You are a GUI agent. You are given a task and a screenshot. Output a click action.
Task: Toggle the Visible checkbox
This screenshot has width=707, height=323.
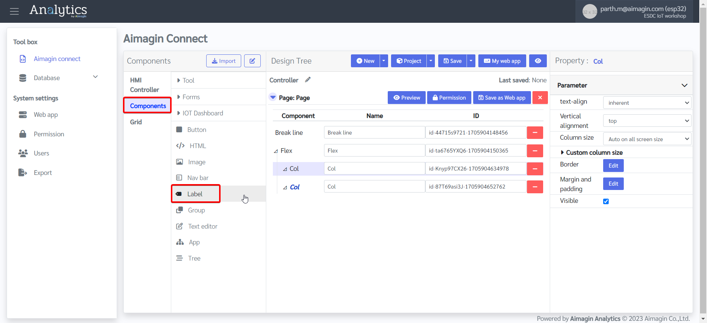point(606,201)
